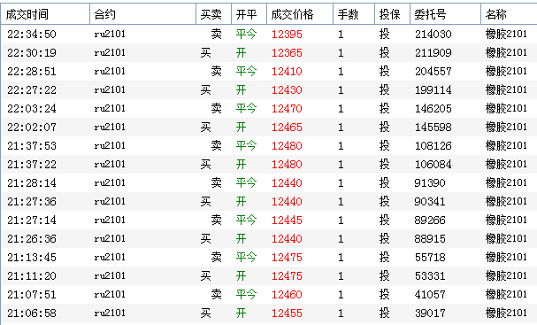537x325 pixels.
Task: Click the 手数 column header
Action: 354,14
